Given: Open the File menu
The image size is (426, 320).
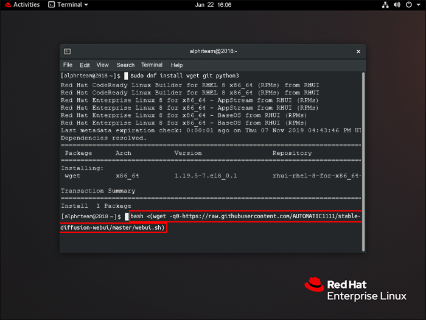Looking at the screenshot, I should [68, 65].
